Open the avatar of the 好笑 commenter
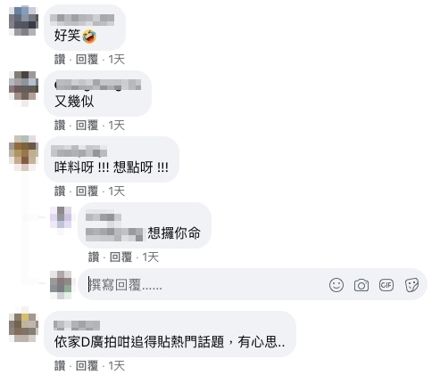 [x=23, y=20]
